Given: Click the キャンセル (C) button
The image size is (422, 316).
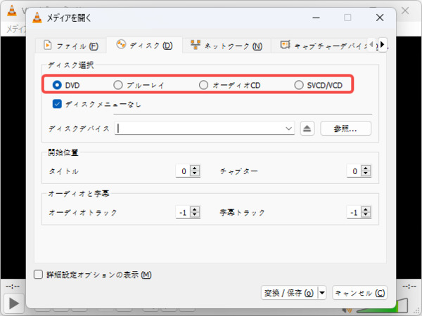Looking at the screenshot, I should click(360, 293).
